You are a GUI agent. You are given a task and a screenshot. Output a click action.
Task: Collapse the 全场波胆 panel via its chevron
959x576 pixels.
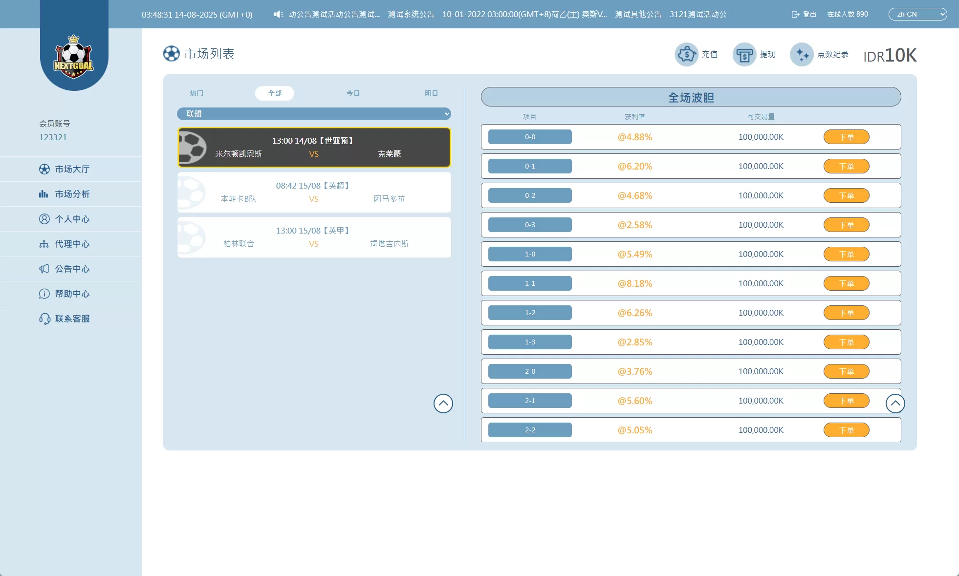[895, 404]
